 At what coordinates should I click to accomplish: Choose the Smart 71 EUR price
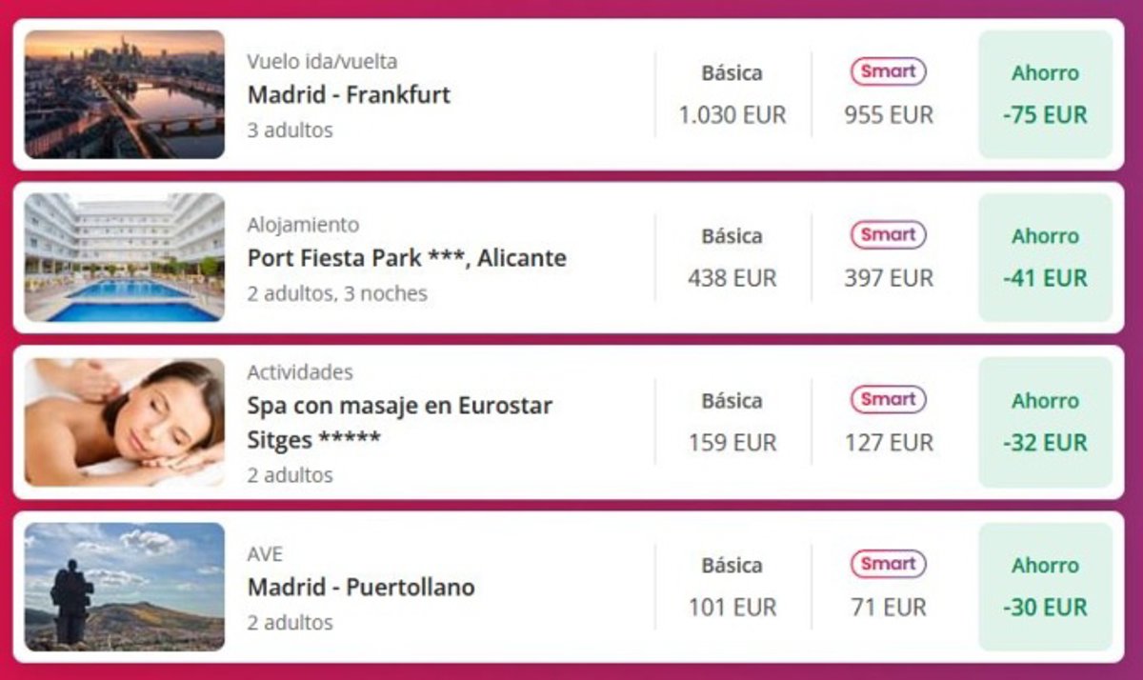pyautogui.click(x=888, y=608)
